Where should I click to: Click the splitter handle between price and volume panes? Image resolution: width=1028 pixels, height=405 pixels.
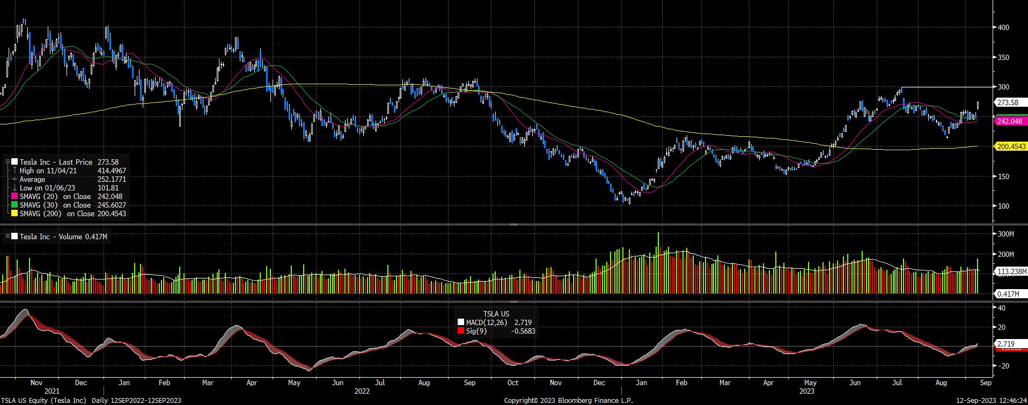(x=513, y=224)
